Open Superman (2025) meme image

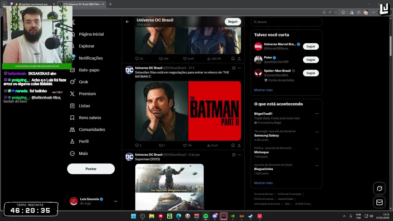pyautogui.click(x=169, y=187)
